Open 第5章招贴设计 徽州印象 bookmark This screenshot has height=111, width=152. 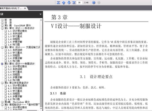pos(22,105)
